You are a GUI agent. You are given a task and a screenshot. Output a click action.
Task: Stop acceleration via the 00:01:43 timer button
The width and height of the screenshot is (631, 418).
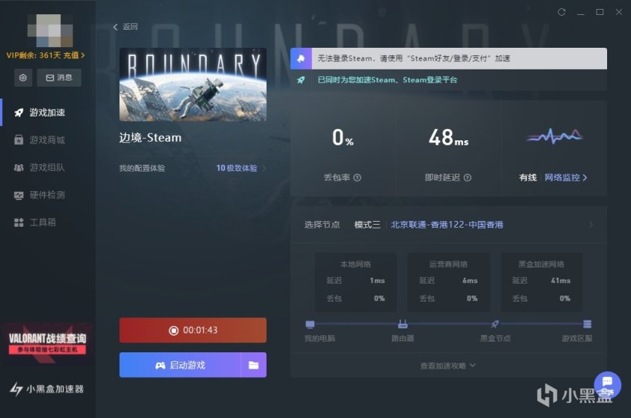193,331
